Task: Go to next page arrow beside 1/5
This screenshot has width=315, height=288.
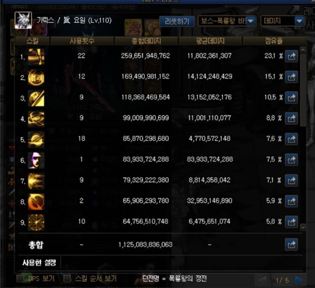Action: [299, 280]
